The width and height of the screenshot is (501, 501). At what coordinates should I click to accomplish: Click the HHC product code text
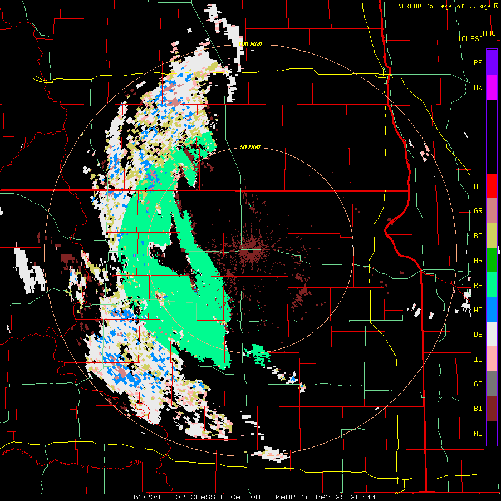coord(489,33)
